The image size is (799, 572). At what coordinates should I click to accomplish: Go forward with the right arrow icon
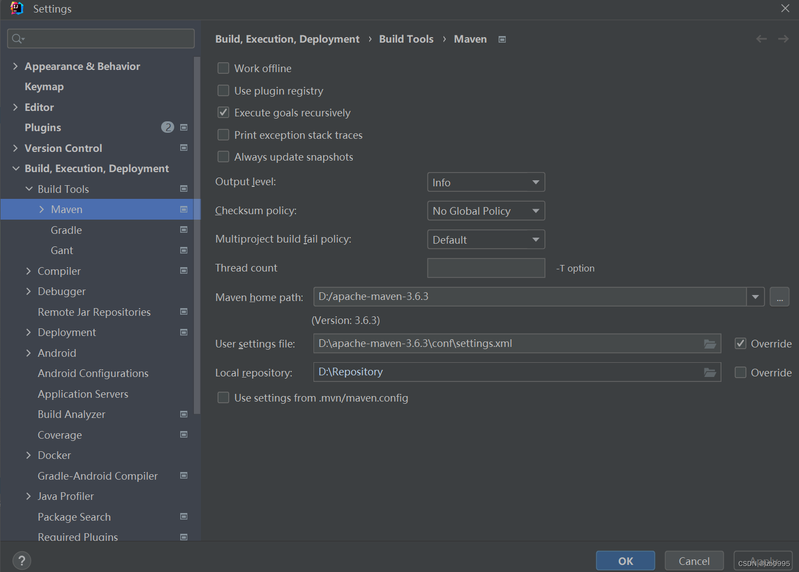[x=783, y=39]
